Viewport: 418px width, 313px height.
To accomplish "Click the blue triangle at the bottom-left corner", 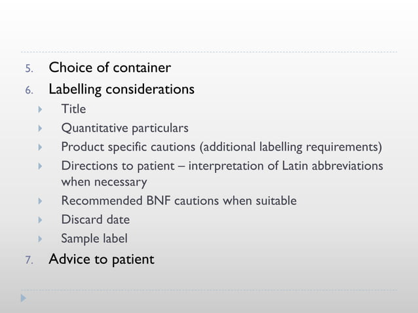I will [24, 298].
